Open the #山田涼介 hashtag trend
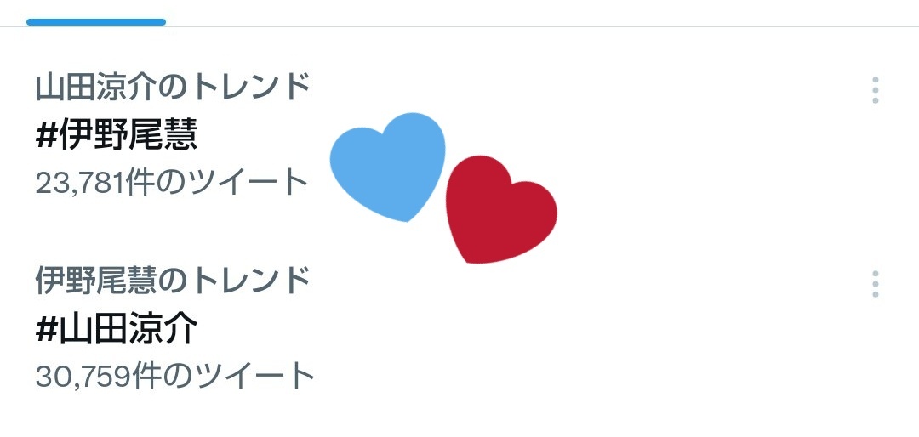 pyautogui.click(x=116, y=330)
